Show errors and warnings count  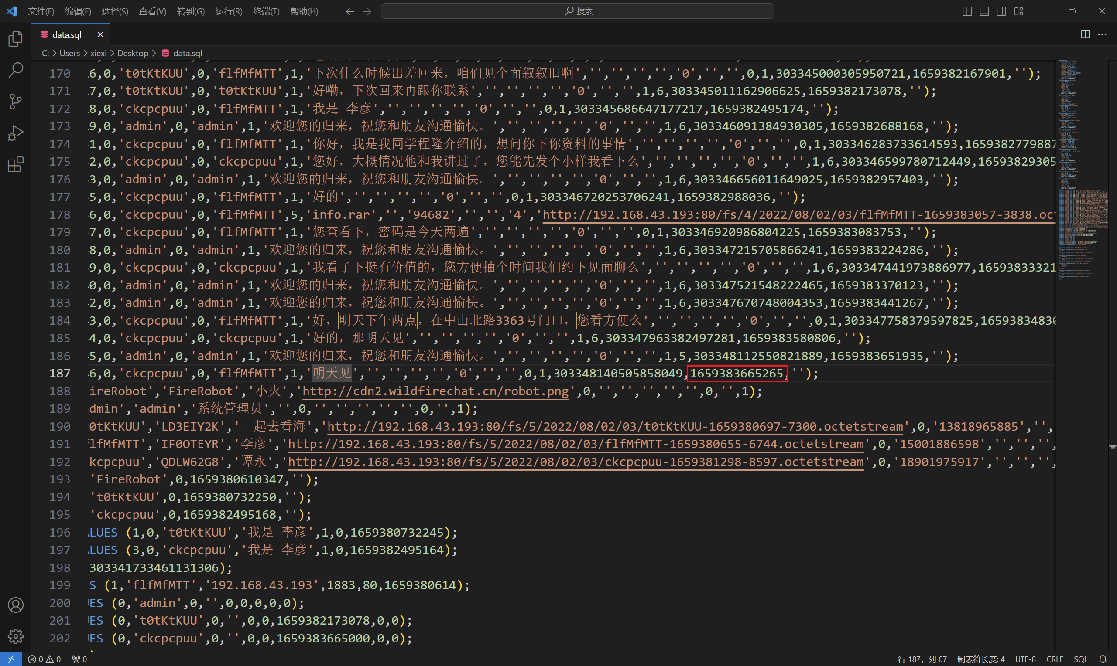coord(45,659)
